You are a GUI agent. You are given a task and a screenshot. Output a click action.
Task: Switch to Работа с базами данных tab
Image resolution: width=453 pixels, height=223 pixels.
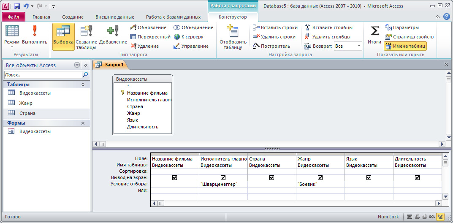174,17
